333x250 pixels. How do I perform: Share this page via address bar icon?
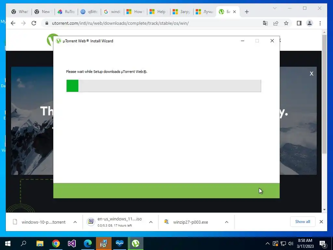tap(276, 23)
